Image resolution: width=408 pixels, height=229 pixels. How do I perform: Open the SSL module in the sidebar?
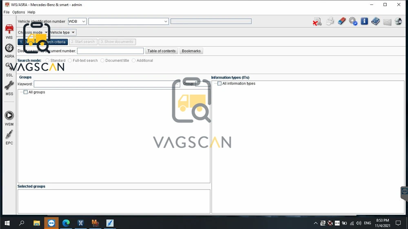tap(9, 70)
